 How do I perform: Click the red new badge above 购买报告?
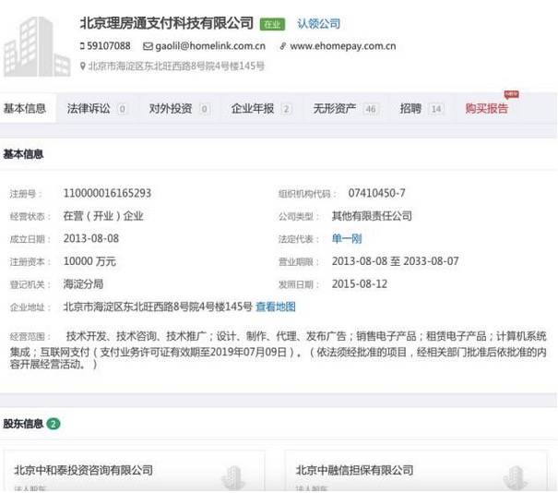point(511,94)
